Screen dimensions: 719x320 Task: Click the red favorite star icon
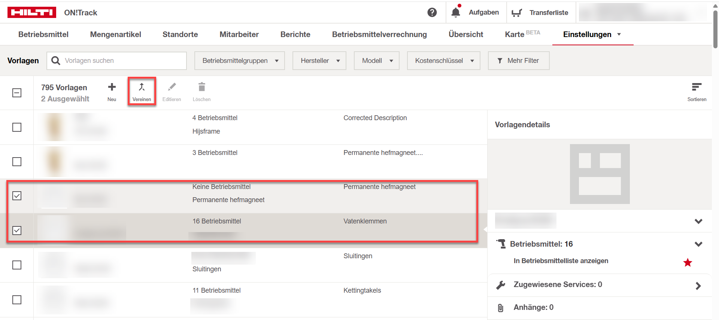688,263
